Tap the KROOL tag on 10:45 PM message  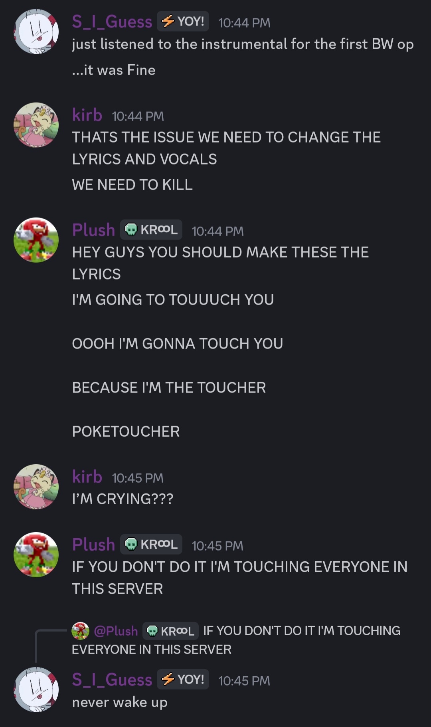tap(151, 544)
